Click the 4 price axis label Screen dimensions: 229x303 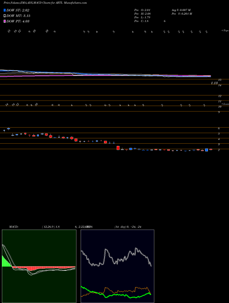pos(219,139)
